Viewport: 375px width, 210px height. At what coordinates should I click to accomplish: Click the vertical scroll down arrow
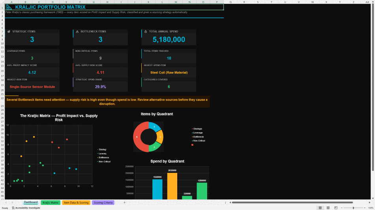click(x=373, y=198)
